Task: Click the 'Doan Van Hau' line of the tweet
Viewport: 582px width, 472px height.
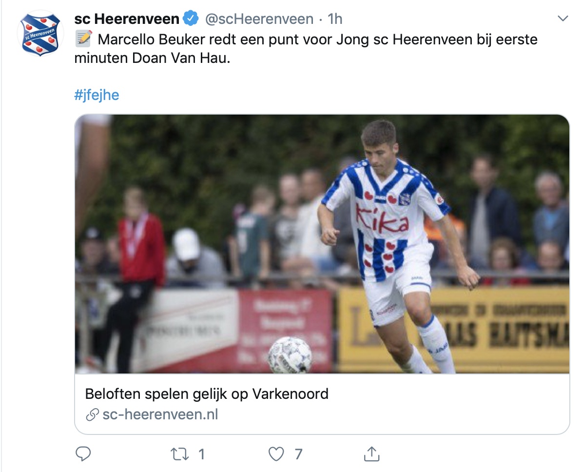Action: (152, 59)
